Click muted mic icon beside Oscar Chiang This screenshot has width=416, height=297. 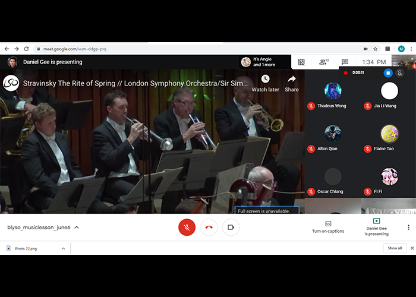point(311,191)
